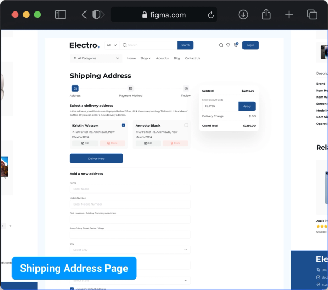Select the Review step icon
Viewport: 328px width, 290px height.
point(186,88)
